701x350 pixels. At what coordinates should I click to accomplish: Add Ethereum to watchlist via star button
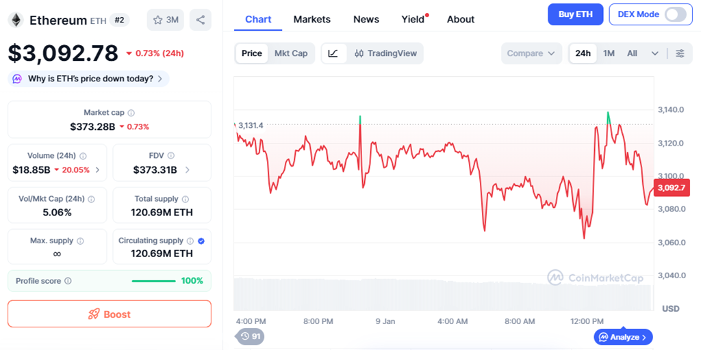pos(166,20)
